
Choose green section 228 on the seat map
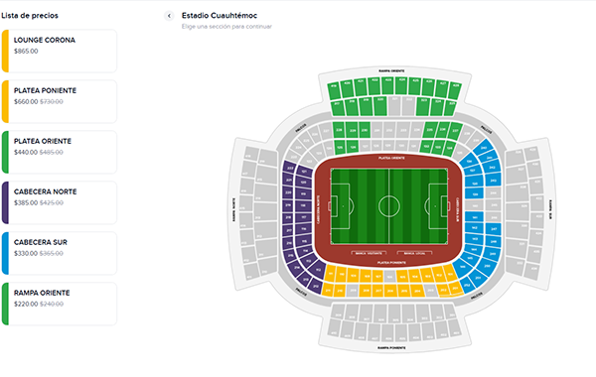click(339, 130)
